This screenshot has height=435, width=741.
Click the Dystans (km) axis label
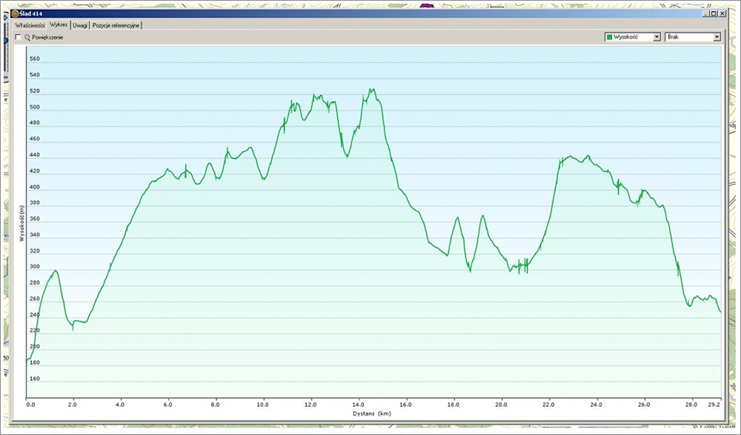click(x=372, y=414)
